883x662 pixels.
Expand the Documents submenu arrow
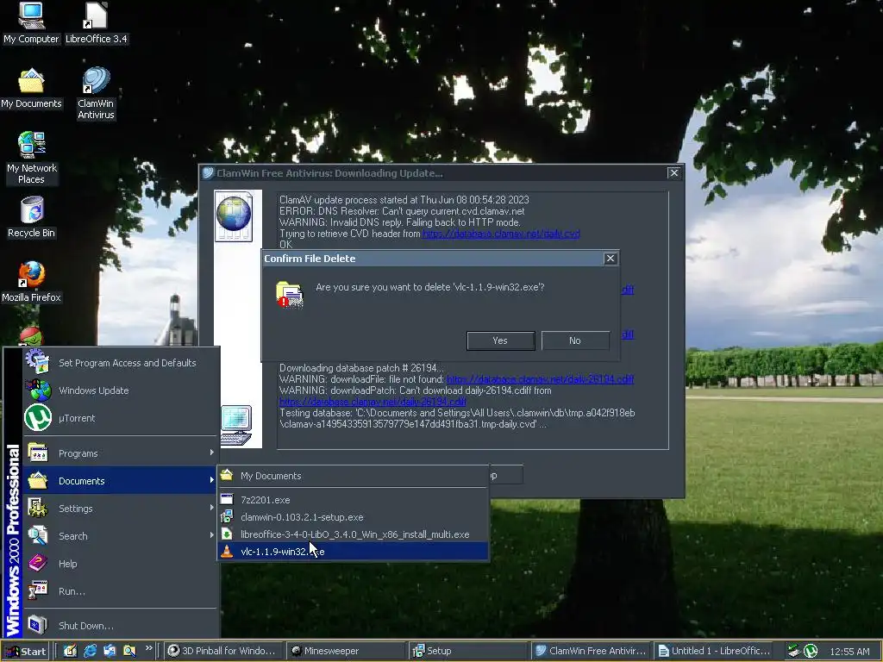click(x=212, y=480)
